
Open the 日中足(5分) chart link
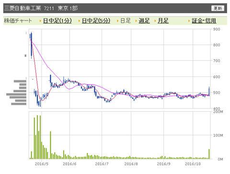[x=96, y=21]
